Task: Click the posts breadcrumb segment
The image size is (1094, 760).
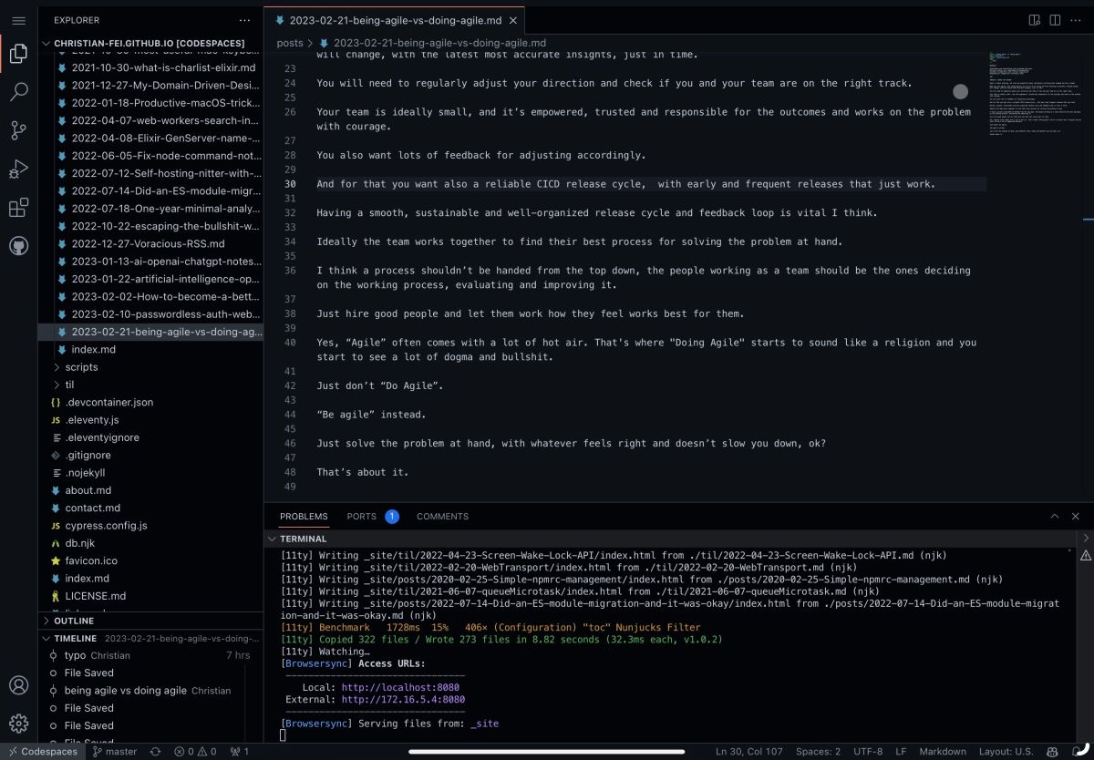Action: [x=290, y=43]
